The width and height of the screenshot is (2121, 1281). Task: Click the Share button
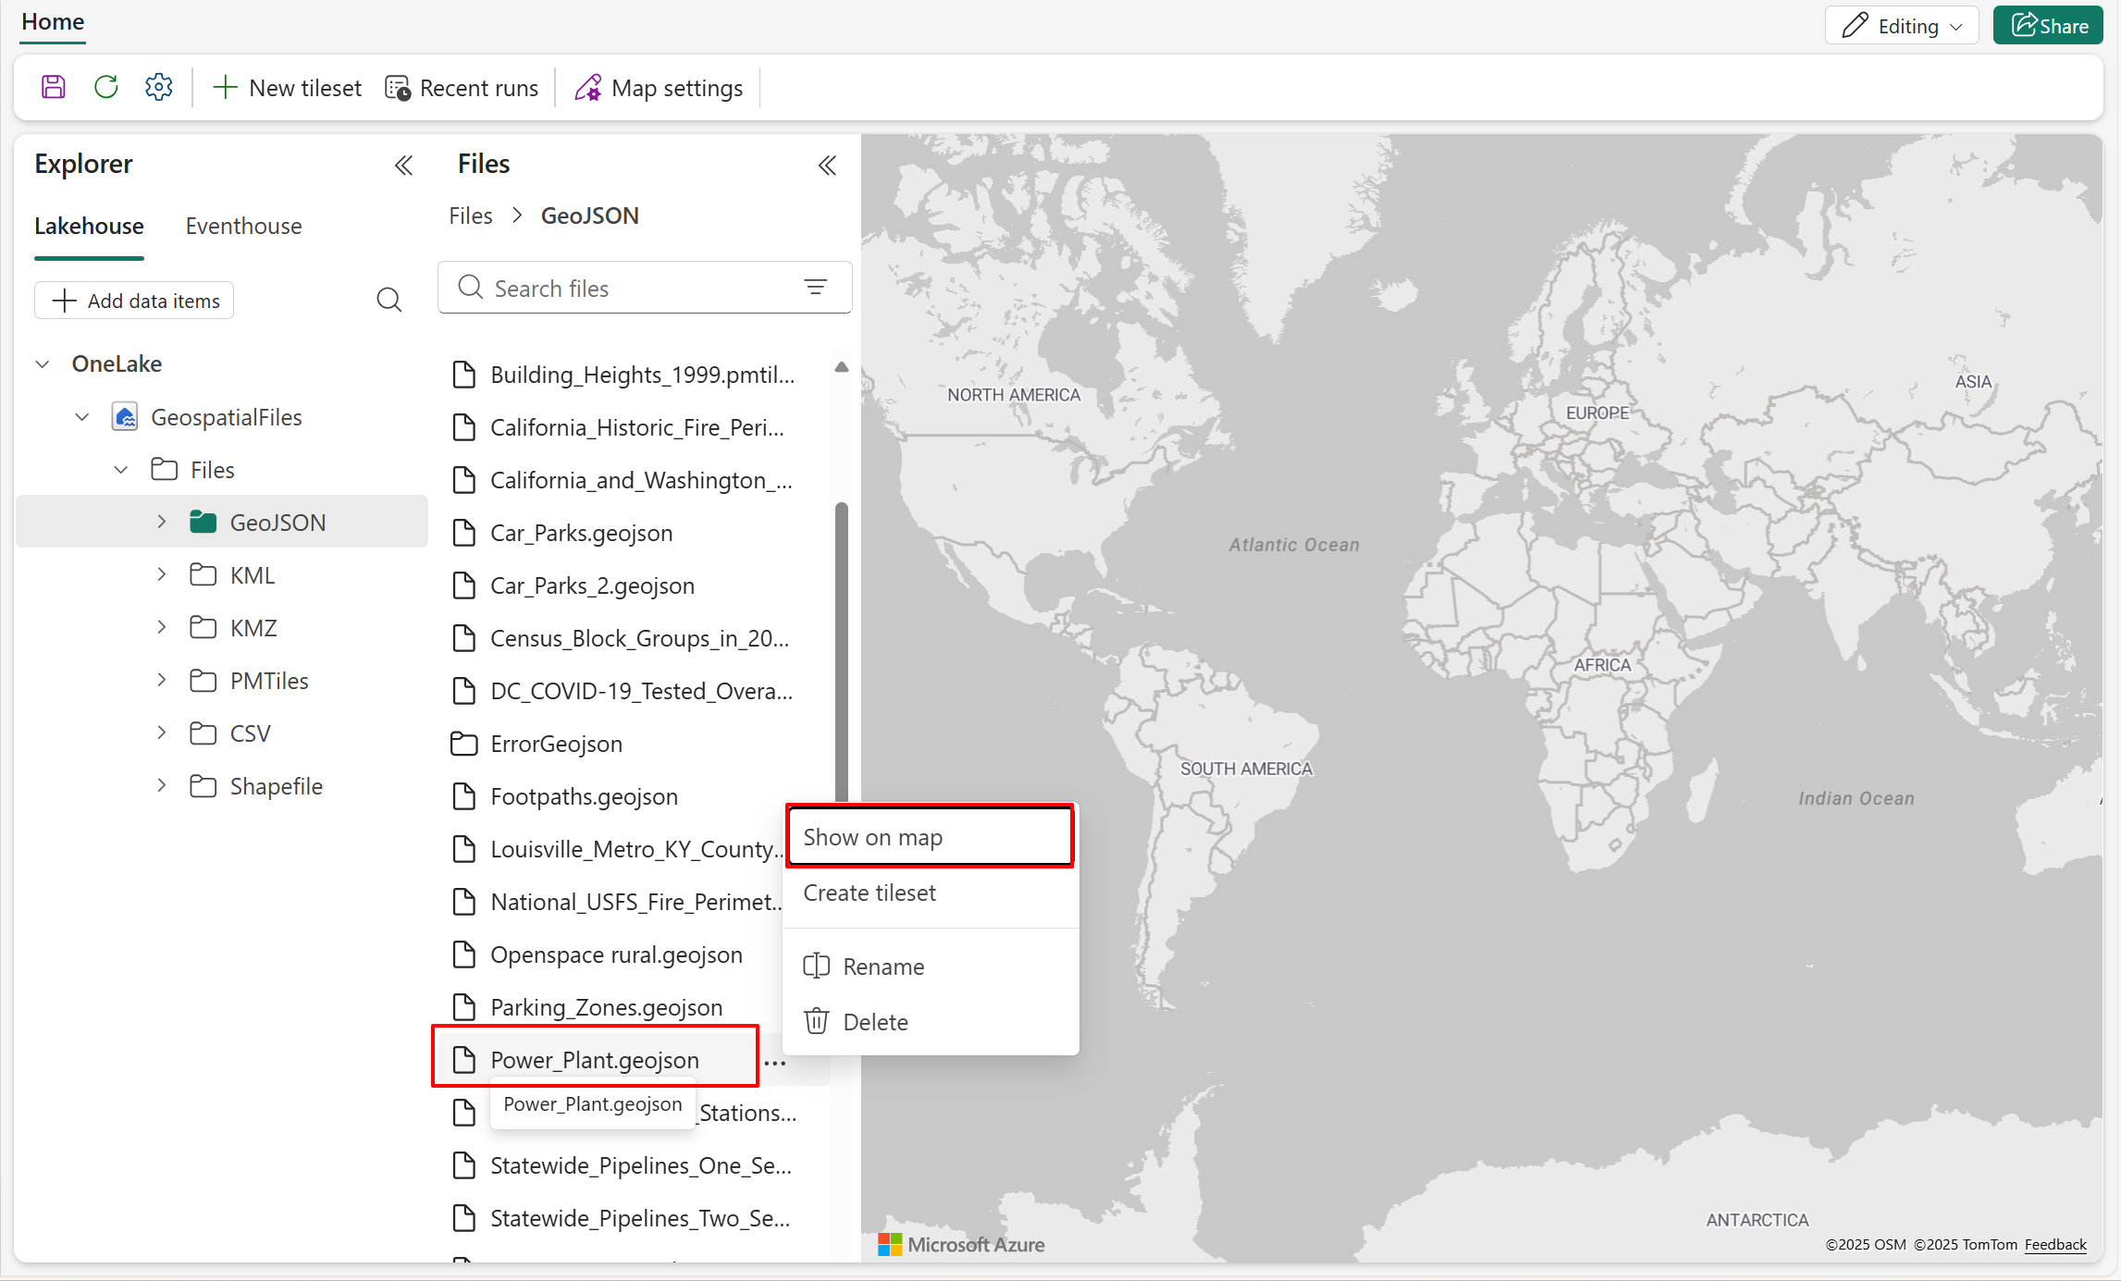[x=2048, y=26]
